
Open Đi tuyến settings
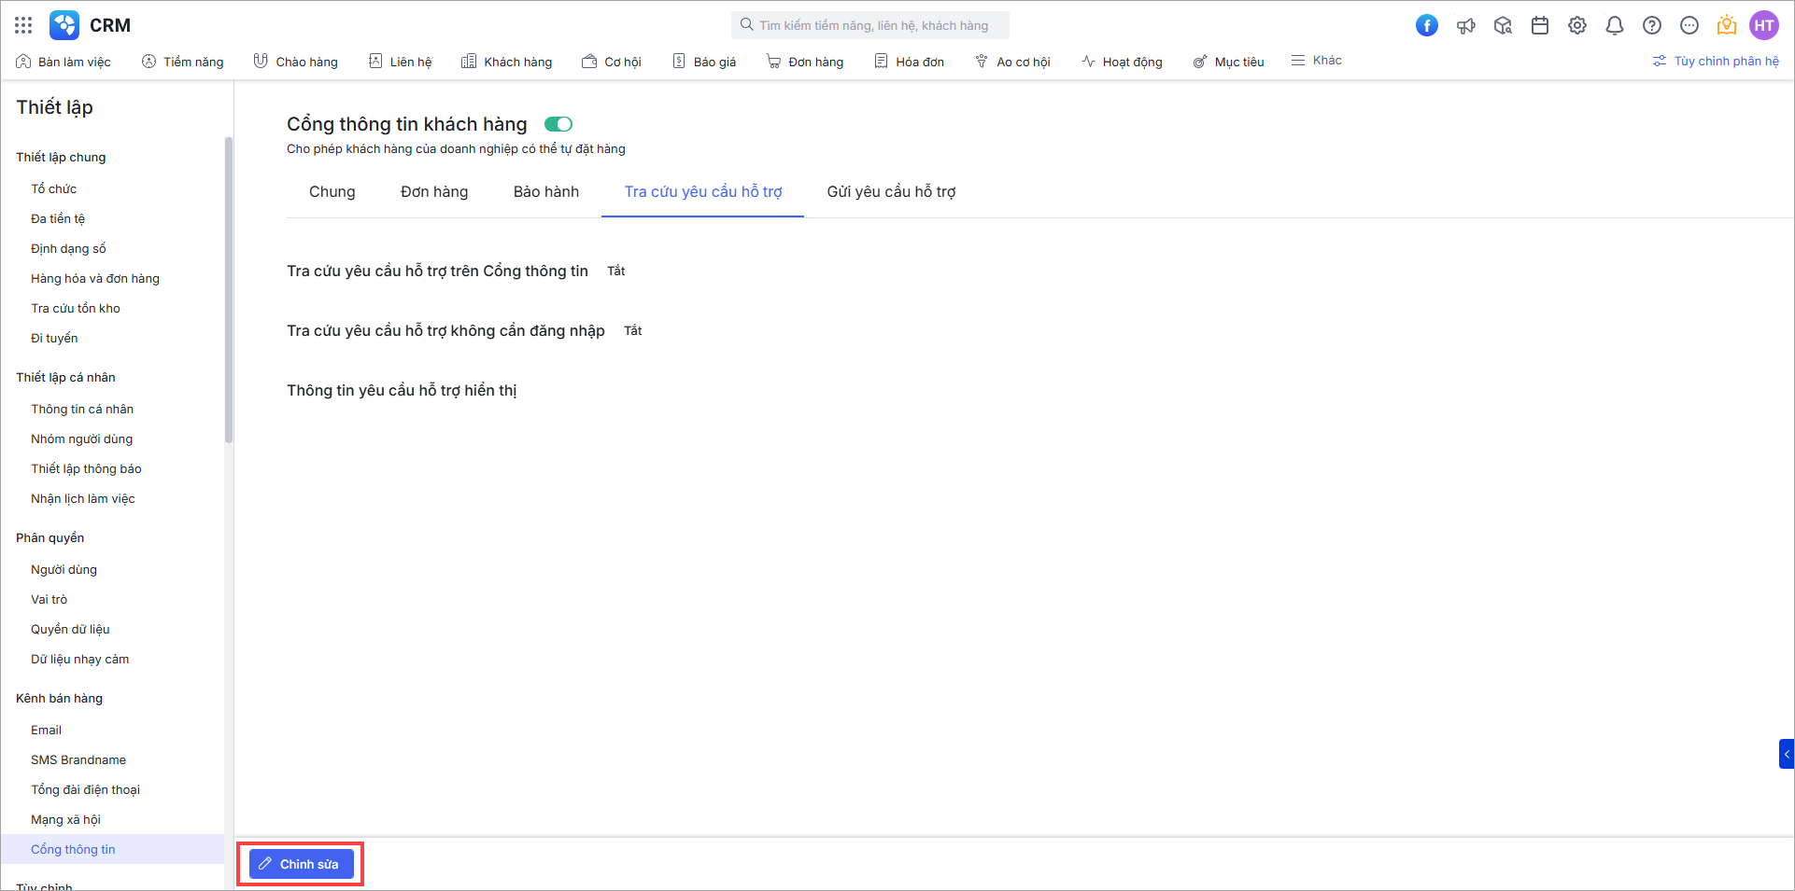point(54,338)
